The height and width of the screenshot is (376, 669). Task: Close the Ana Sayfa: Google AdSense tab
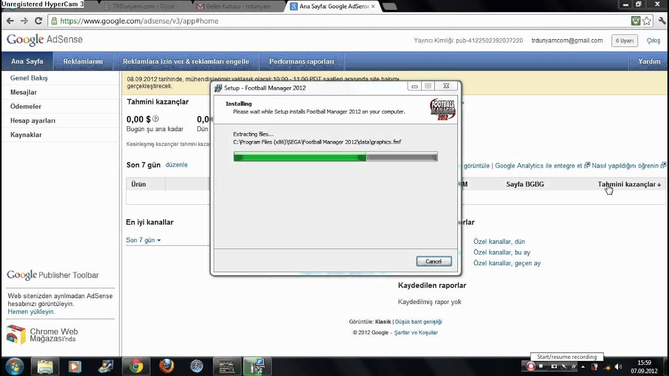[x=373, y=7]
